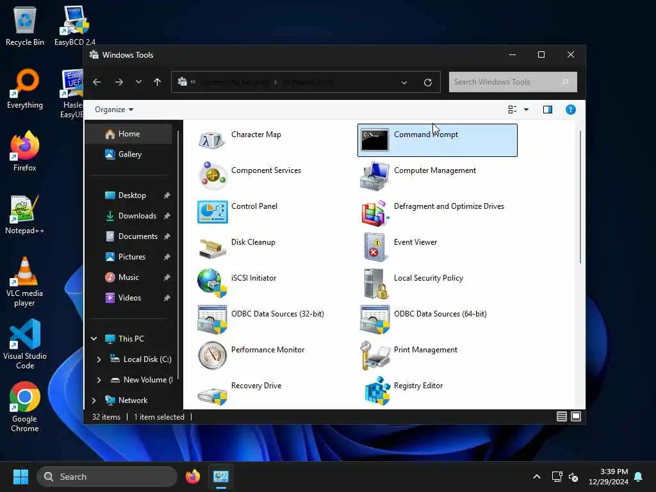Go back in folder history
This screenshot has width=656, height=492.
pos(97,82)
